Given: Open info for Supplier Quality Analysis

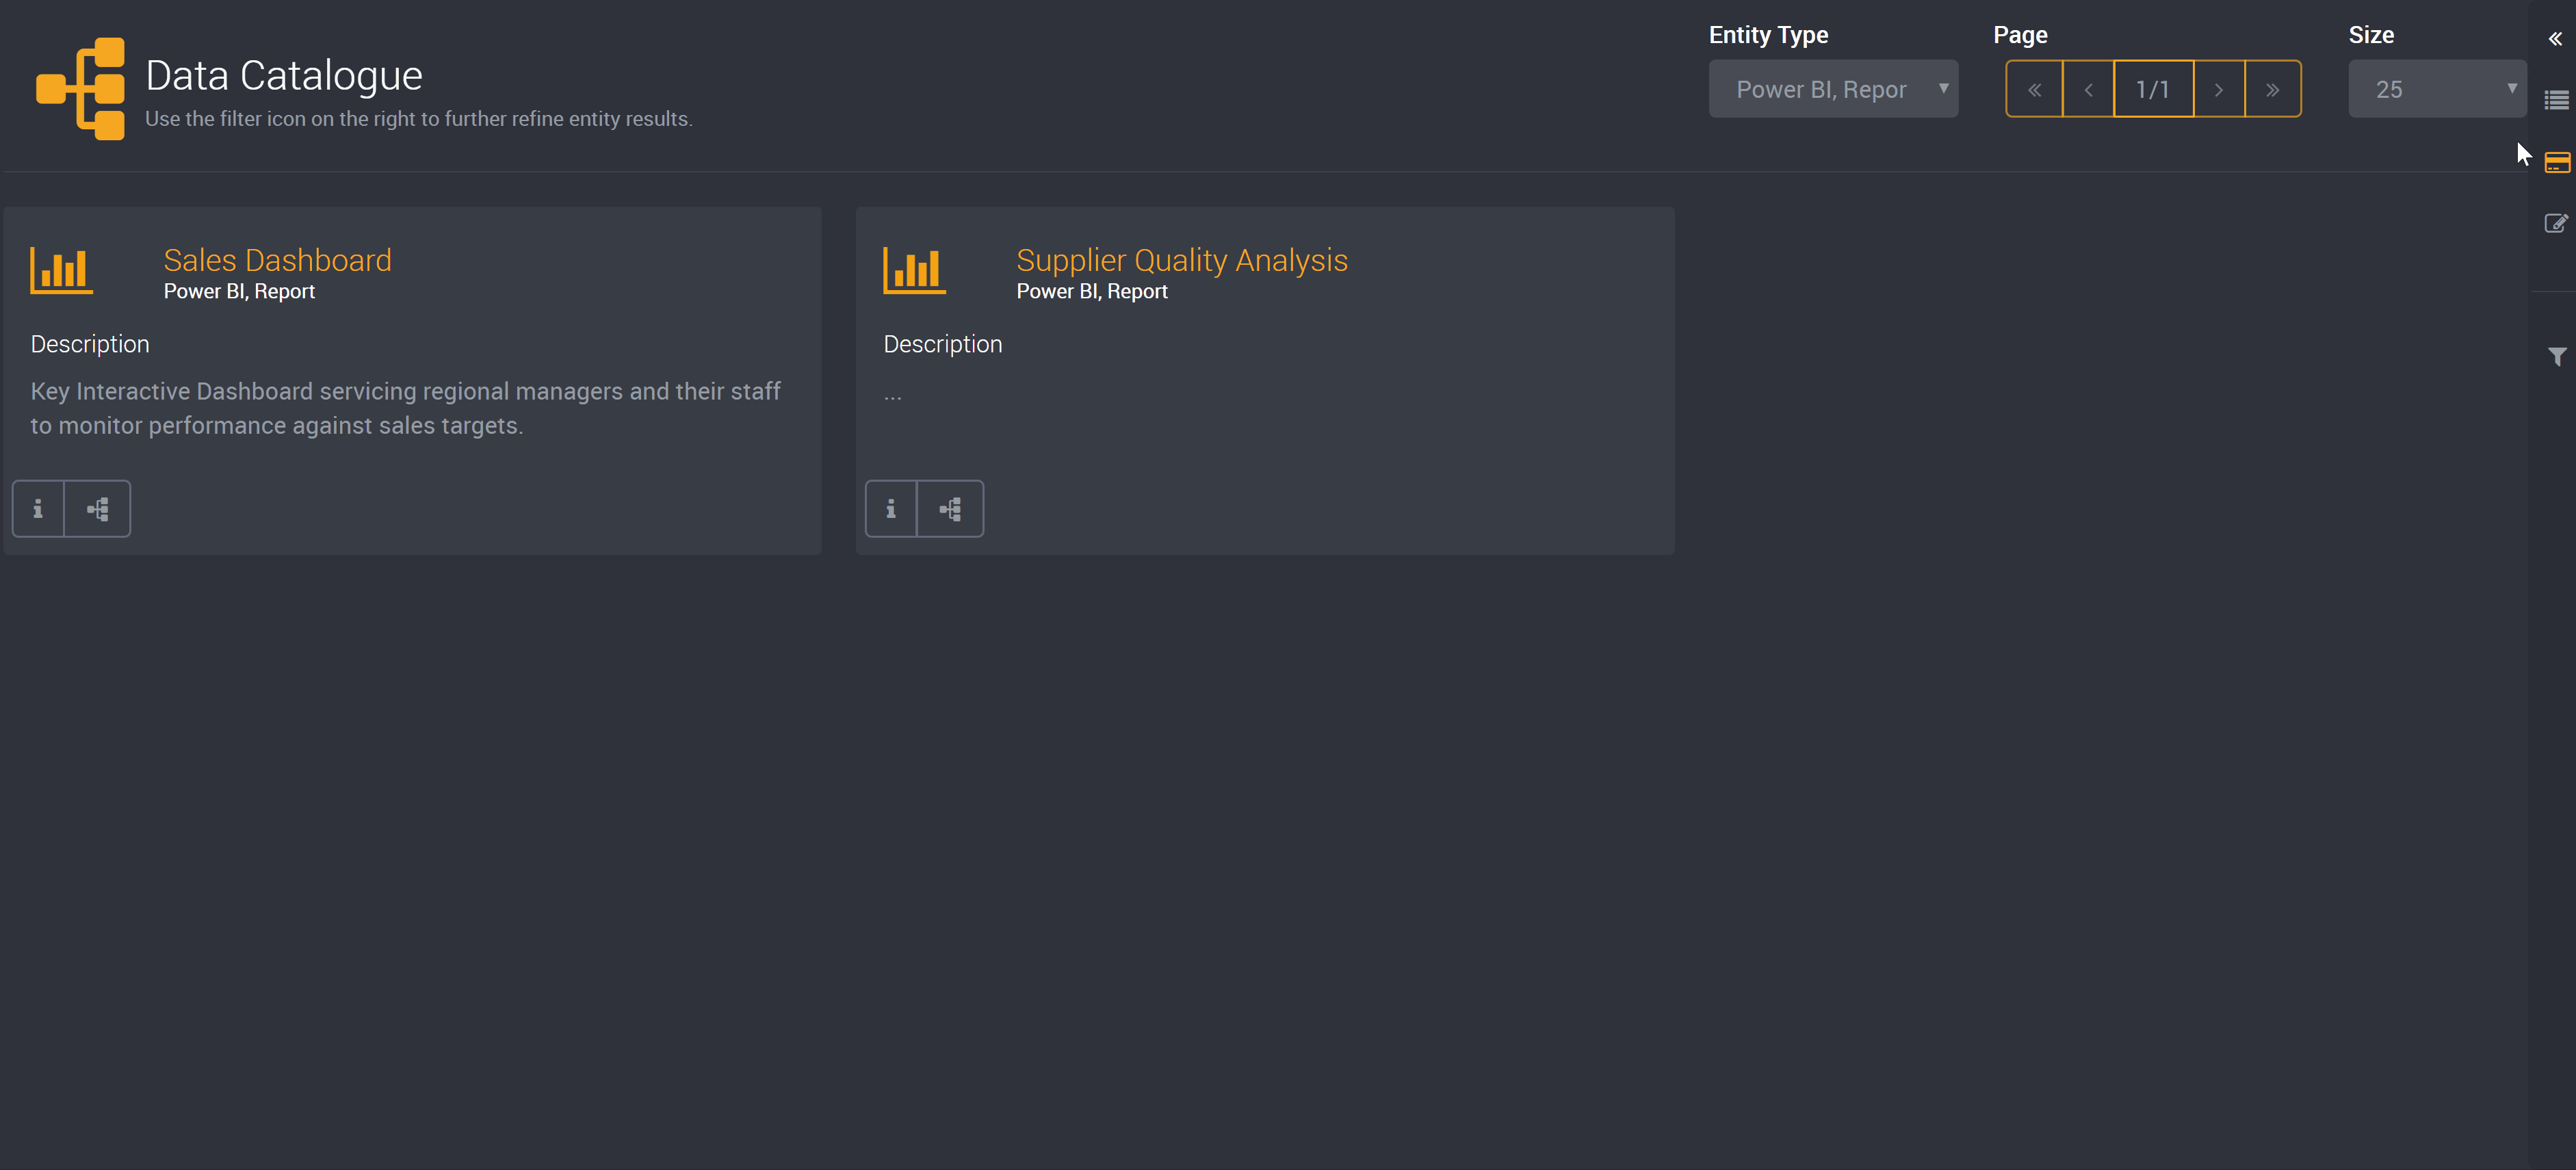Looking at the screenshot, I should 891,509.
